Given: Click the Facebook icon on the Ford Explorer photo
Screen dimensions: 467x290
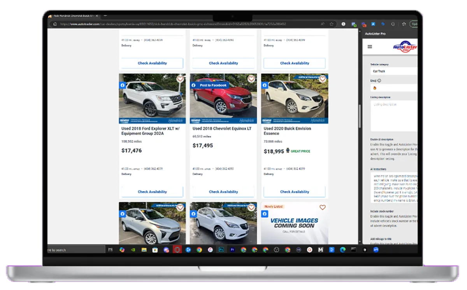Looking at the screenshot, I should click(122, 85).
